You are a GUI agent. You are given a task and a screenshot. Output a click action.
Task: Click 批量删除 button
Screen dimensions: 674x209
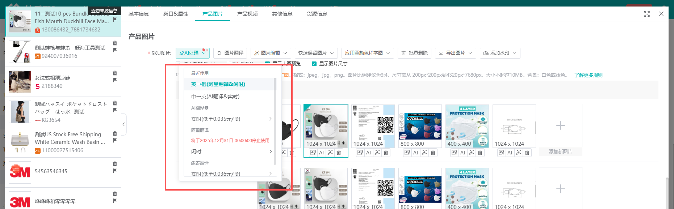415,53
